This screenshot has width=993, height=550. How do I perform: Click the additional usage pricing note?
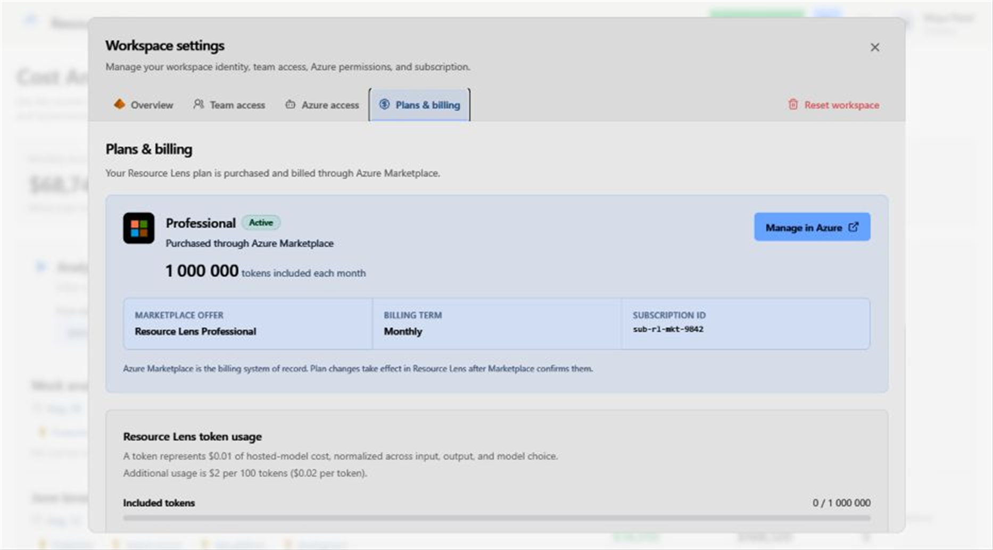245,473
